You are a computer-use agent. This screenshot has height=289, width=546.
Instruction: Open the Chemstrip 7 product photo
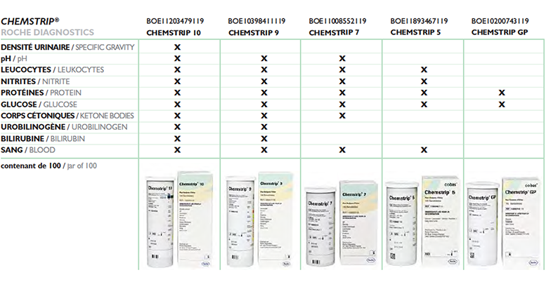tap(341, 224)
